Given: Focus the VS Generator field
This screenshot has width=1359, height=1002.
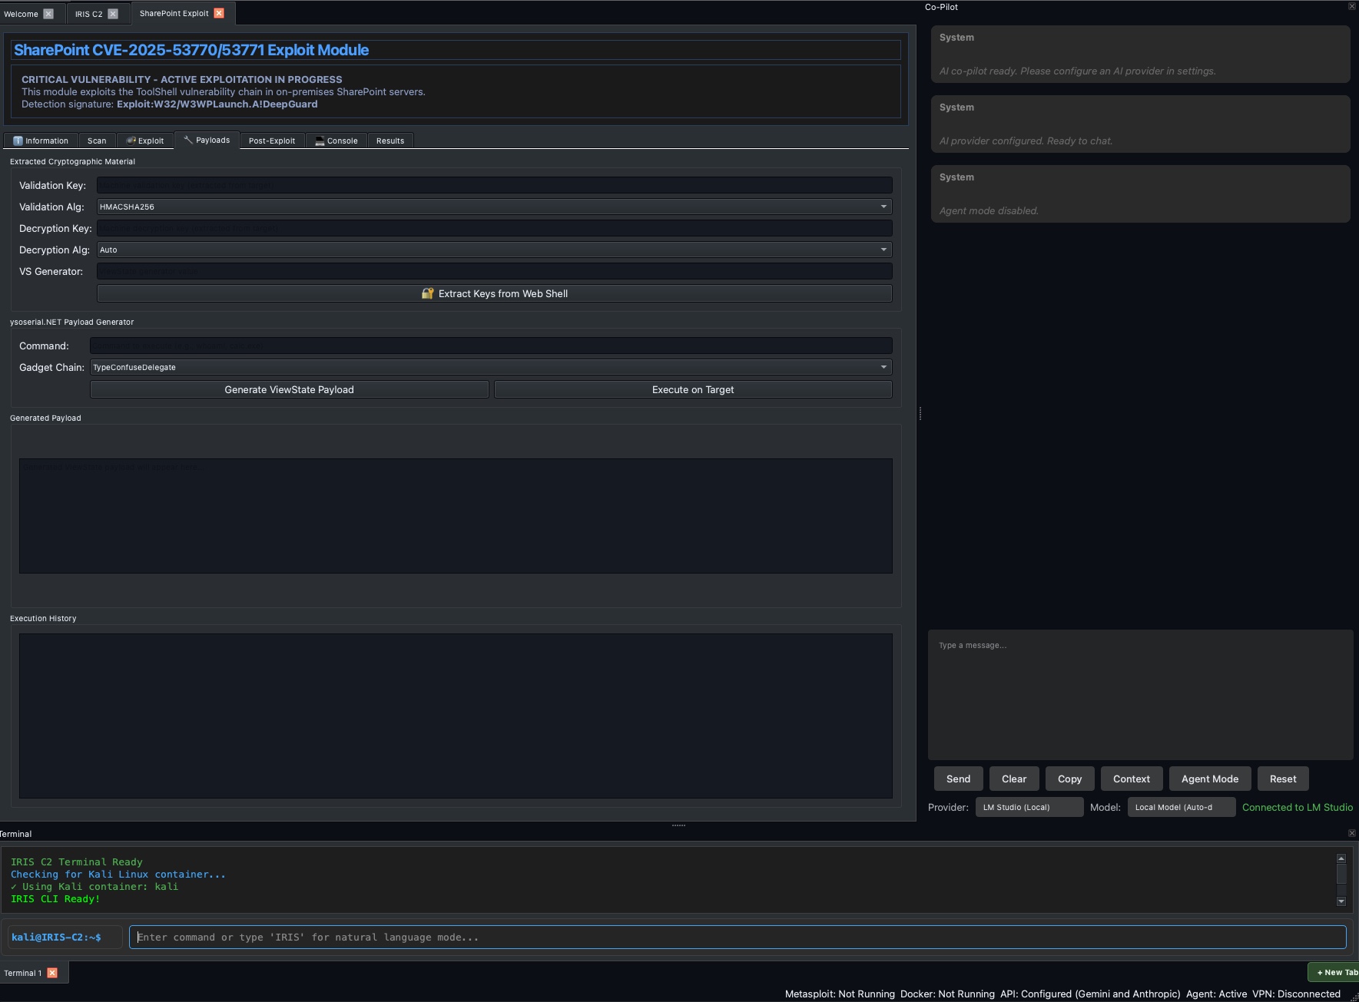Looking at the screenshot, I should coord(495,271).
